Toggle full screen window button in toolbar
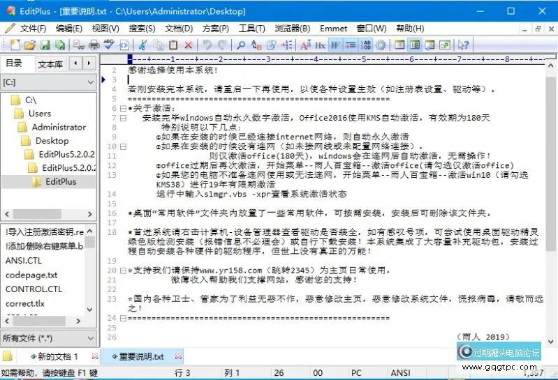Image resolution: width=558 pixels, height=380 pixels. pos(445,45)
